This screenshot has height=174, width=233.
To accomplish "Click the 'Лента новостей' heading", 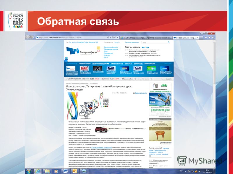I will (x=156, y=148).
